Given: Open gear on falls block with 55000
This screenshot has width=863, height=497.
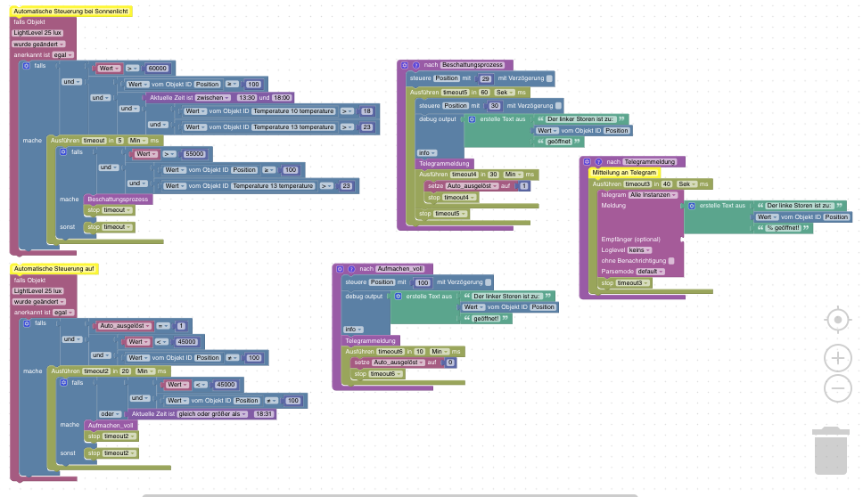Looking at the screenshot, I should [x=63, y=151].
